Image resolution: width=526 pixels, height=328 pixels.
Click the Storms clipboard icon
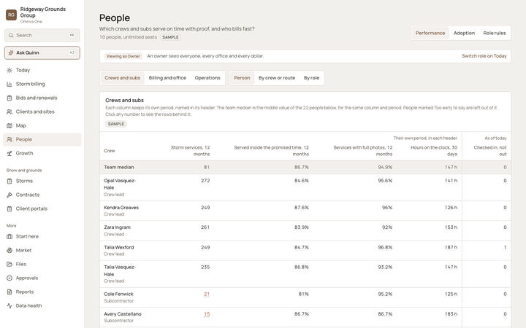click(9, 181)
